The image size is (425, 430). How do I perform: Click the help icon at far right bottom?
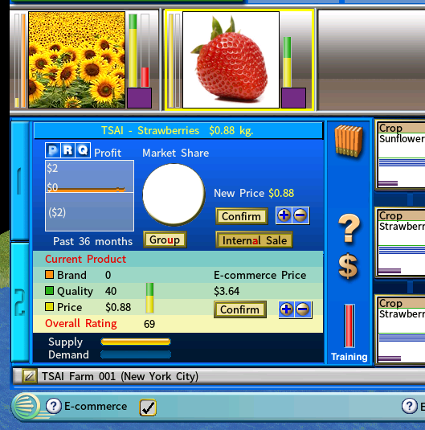(410, 406)
